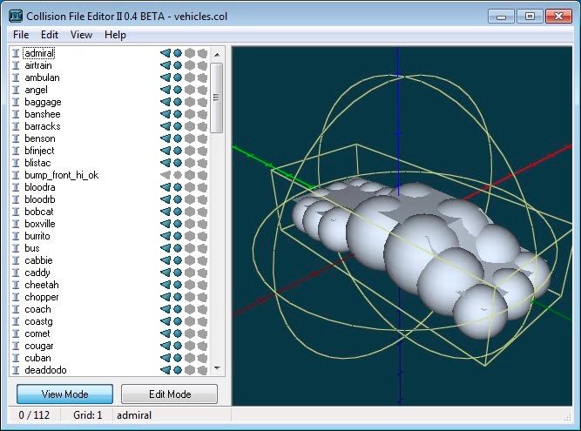Image resolution: width=581 pixels, height=431 pixels.
Task: Click the gray hexagon icon in cheetah row
Action: [190, 285]
